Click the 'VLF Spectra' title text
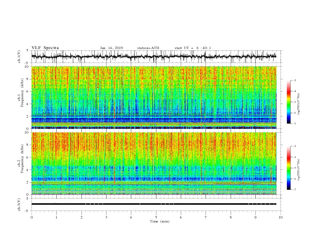The height and width of the screenshot is (244, 316). pos(45,48)
